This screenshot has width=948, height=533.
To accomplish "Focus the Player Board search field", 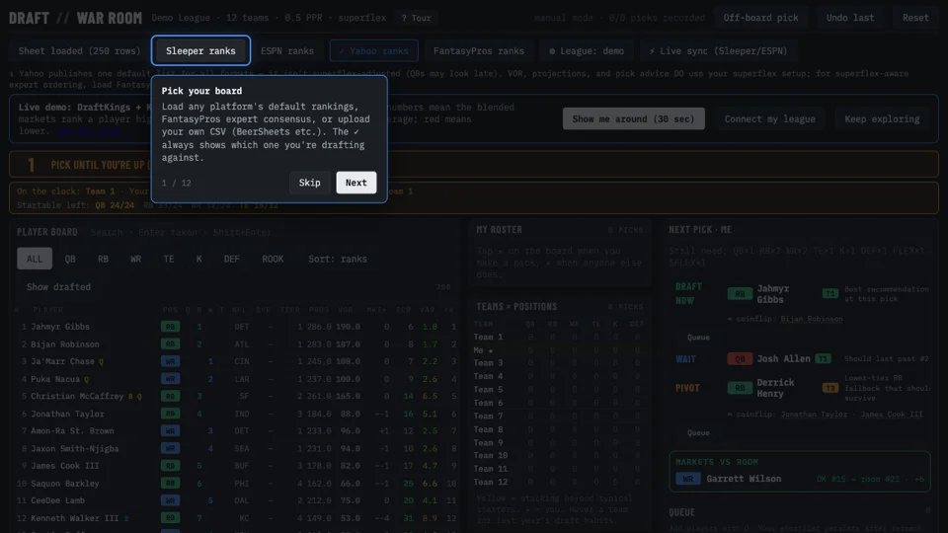I will pos(180,232).
